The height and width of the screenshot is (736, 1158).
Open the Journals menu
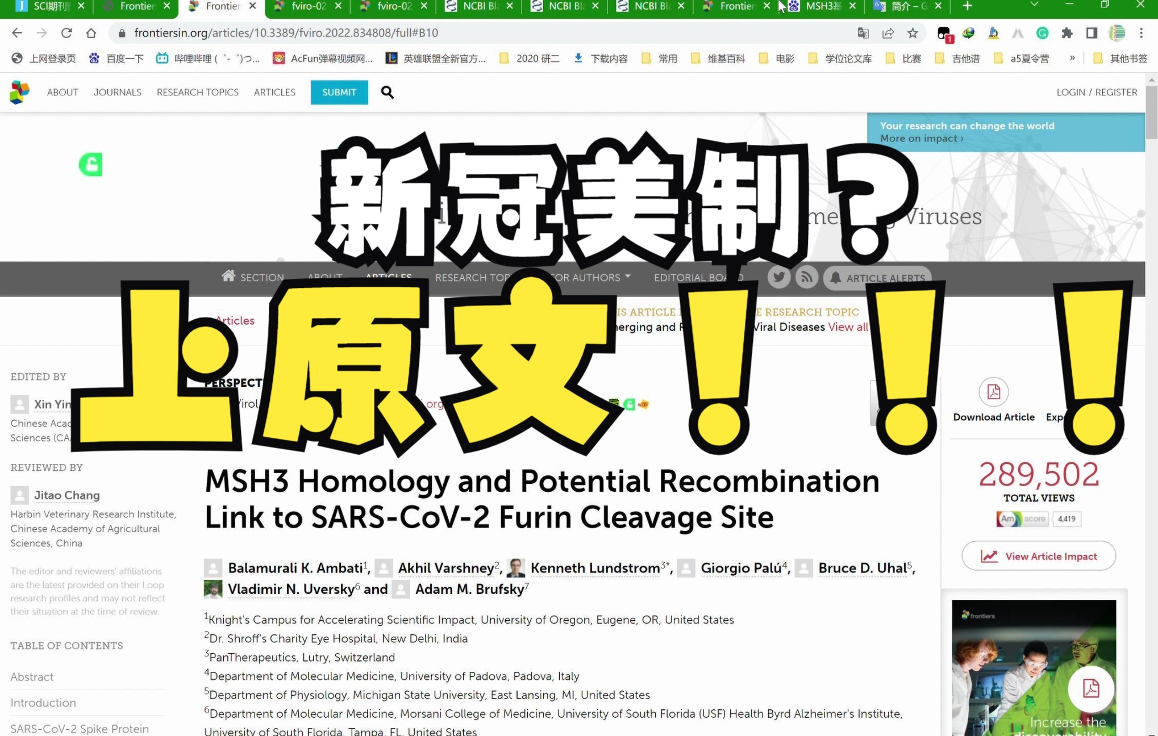tap(117, 92)
